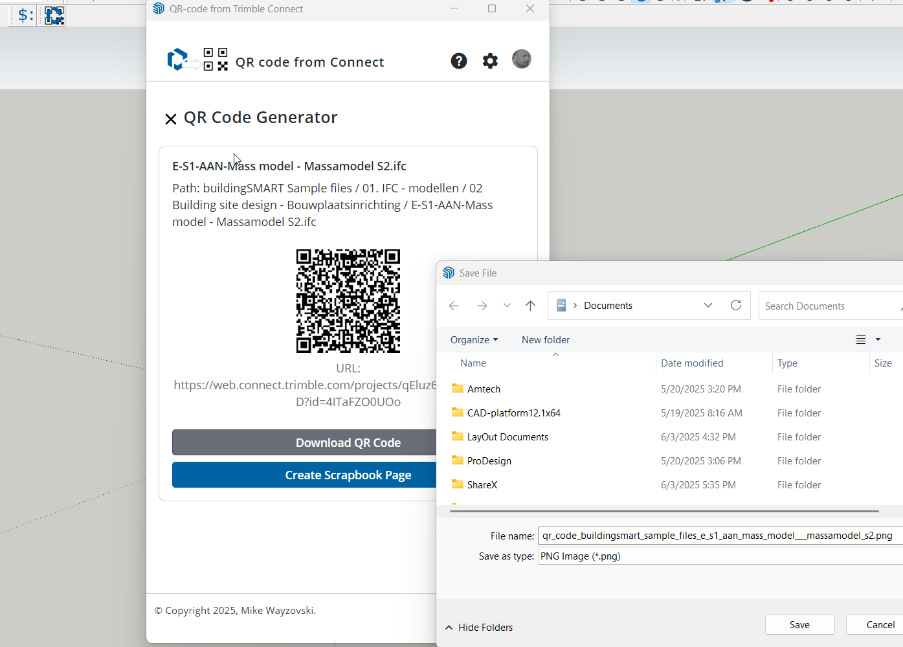Click the dollar sign toolbar icon
This screenshot has height=647, width=903.
25,15
